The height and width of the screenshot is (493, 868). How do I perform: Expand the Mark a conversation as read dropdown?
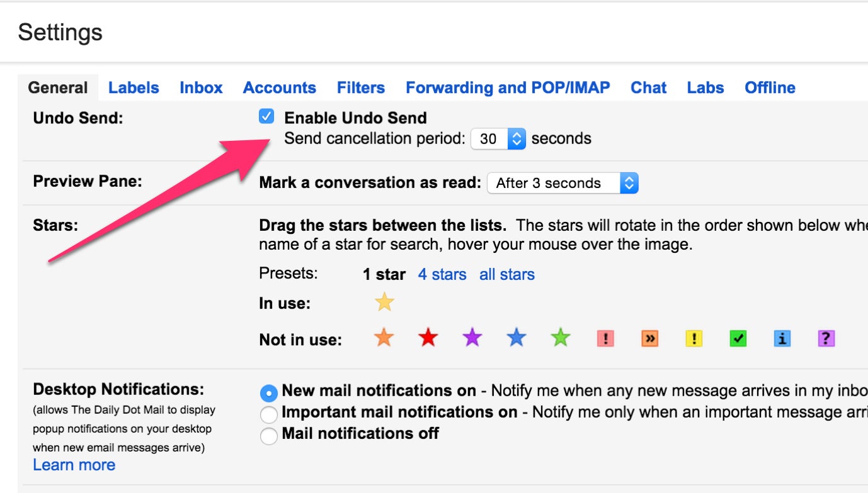[562, 183]
